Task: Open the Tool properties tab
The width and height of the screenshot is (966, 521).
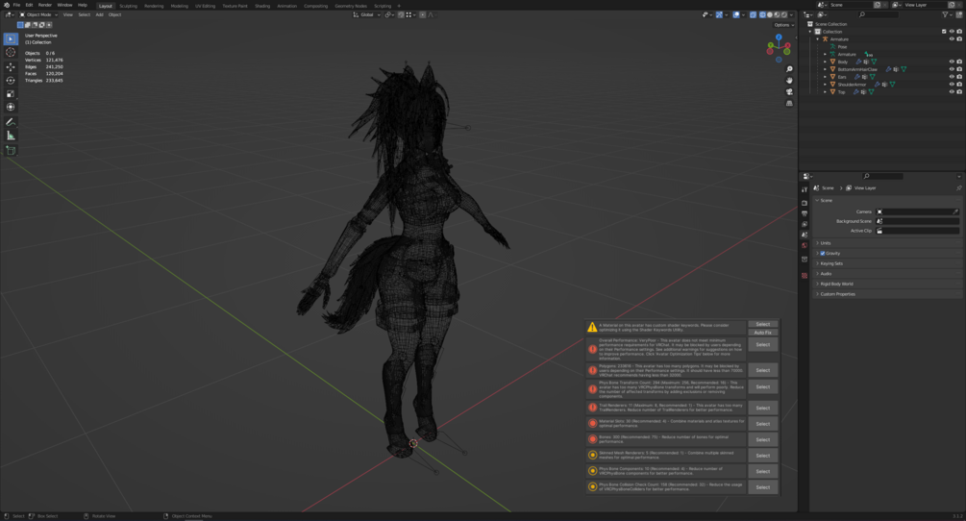Action: 805,189
